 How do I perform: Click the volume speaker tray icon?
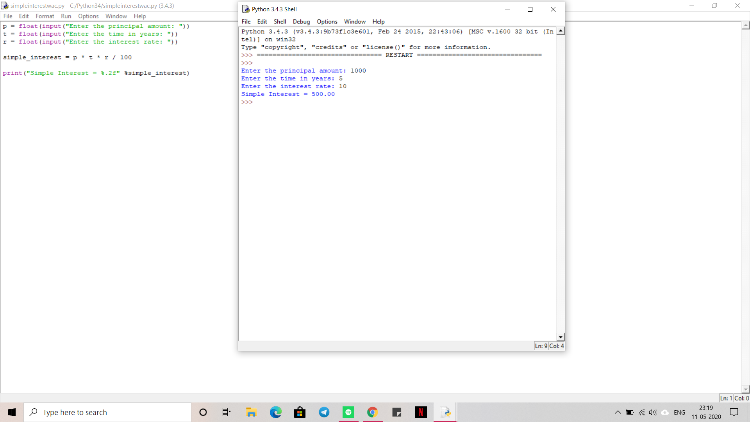[653, 412]
